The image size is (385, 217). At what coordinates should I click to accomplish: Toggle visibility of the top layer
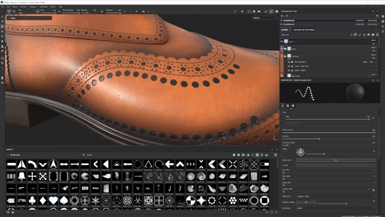coord(282,41)
